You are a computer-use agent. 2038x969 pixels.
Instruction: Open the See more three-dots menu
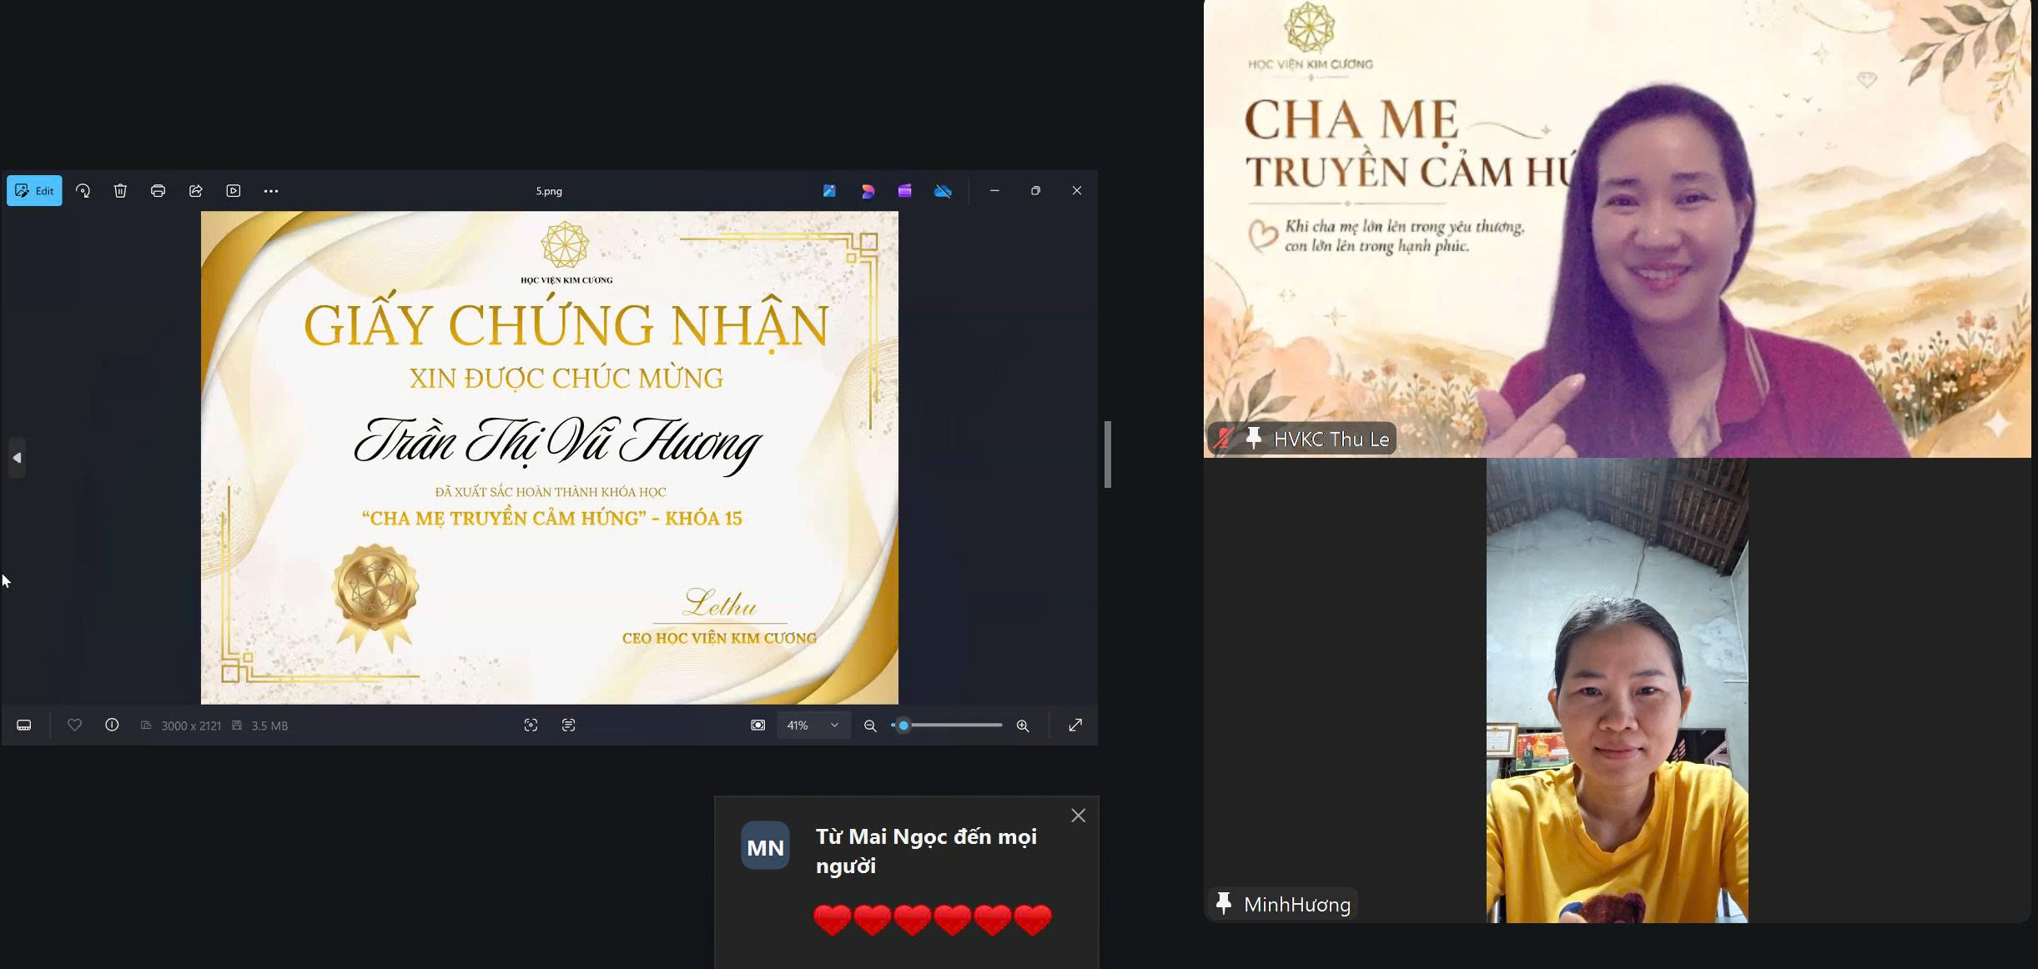[271, 191]
